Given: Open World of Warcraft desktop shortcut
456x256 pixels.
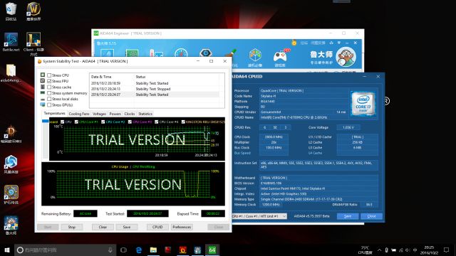Looking at the screenshot, I should coord(33,11).
